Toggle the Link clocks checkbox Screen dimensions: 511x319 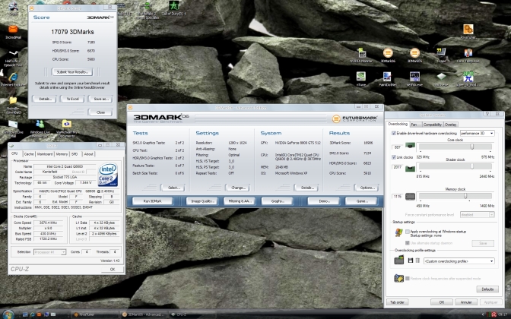point(394,157)
